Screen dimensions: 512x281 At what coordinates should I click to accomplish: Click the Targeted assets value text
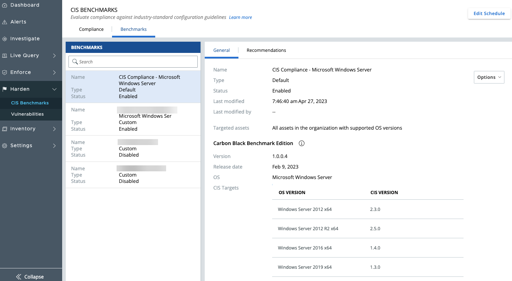click(x=337, y=128)
